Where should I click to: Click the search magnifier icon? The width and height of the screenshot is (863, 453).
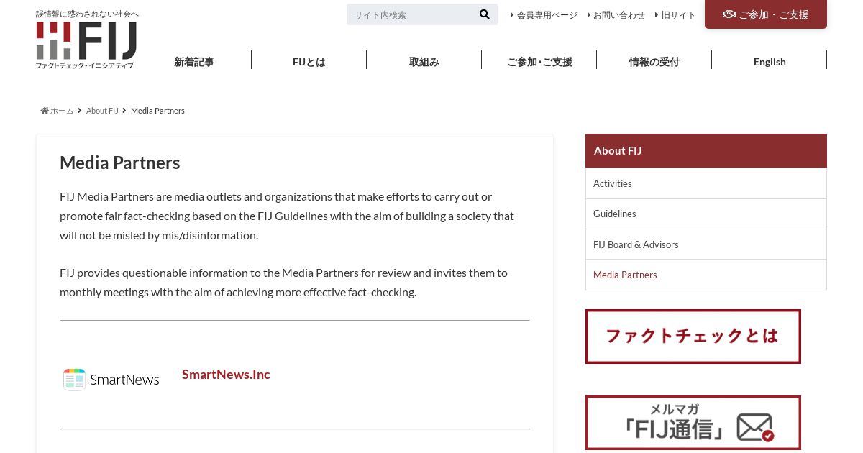484,14
